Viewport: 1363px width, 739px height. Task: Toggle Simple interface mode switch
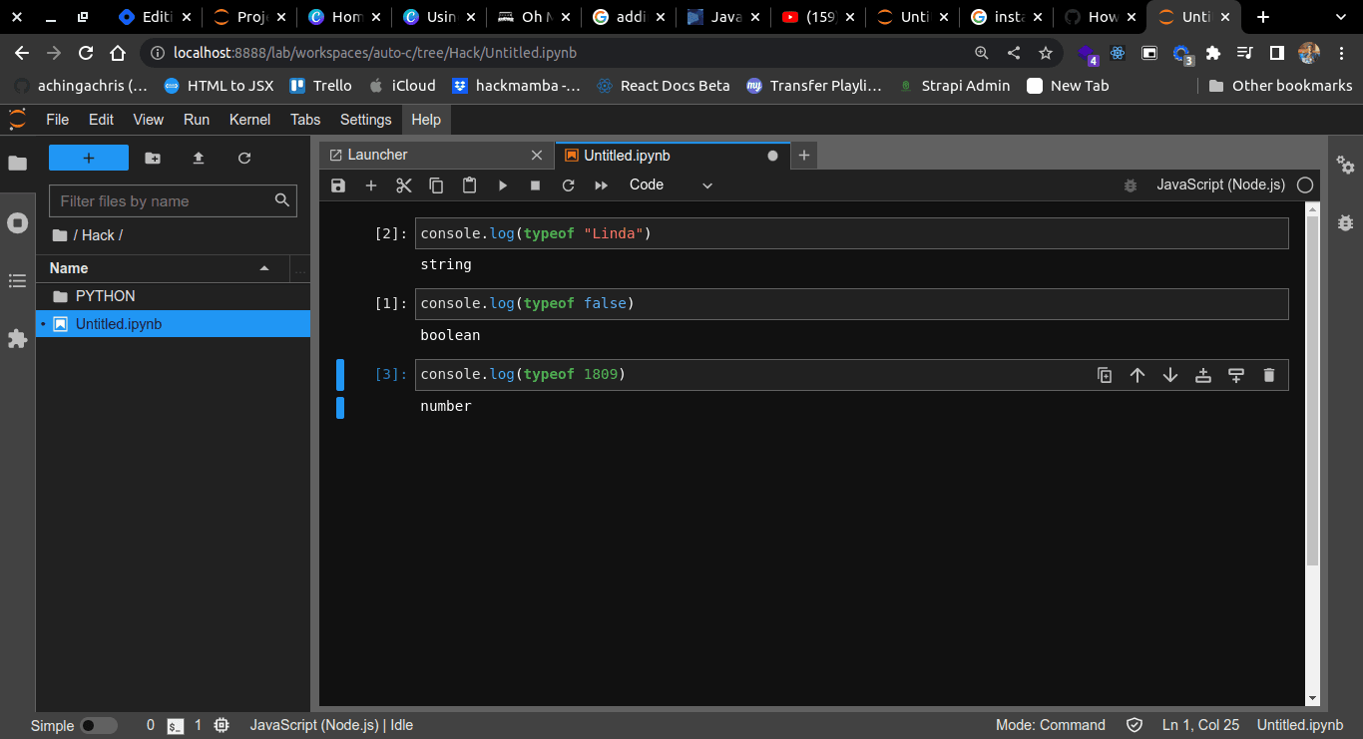coord(99,726)
